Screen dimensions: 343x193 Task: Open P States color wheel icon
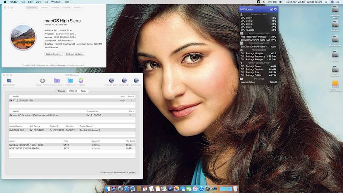point(81,81)
